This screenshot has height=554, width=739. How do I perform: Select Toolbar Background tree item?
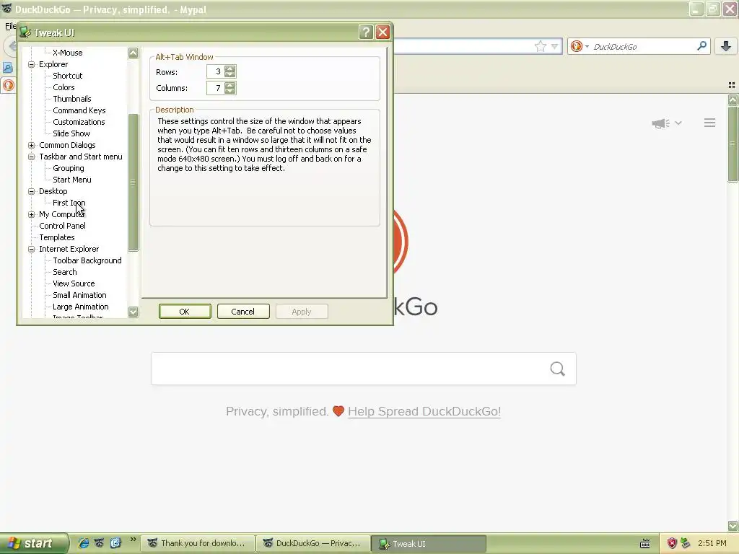tap(87, 260)
